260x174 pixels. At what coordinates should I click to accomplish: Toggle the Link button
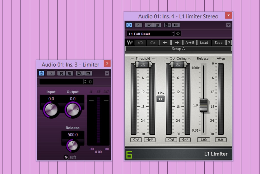tap(160, 99)
